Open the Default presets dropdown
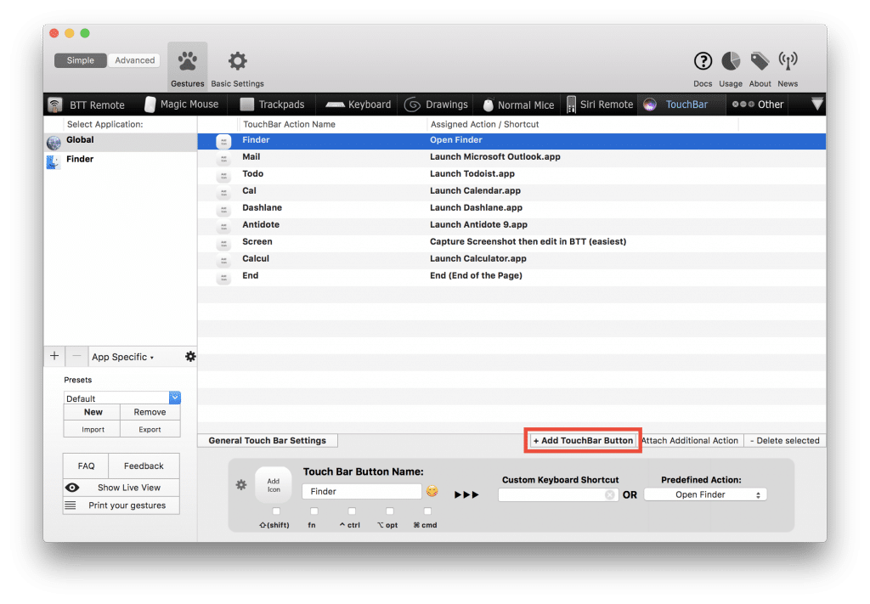Viewport: 870px width, 604px height. tap(122, 398)
